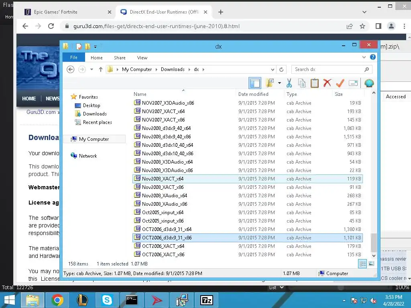
Task: Click the Classic Shell seashell icon
Action: tap(369, 83)
